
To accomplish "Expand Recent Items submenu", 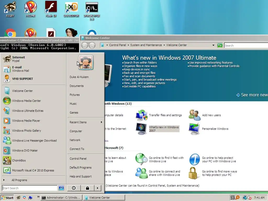I will click(x=86, y=122).
